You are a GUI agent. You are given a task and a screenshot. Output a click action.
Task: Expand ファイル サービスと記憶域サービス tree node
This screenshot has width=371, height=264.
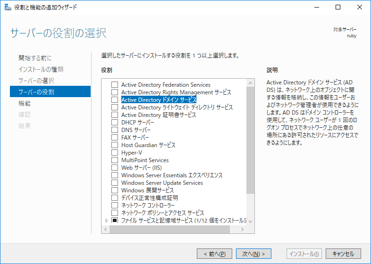coord(107,221)
